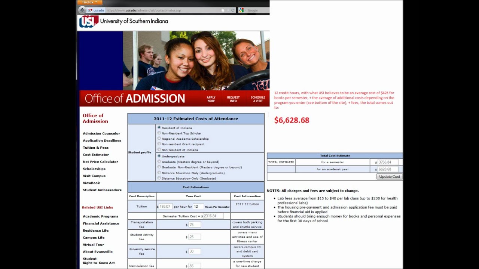Open the Google search engine dropdown

242,10
